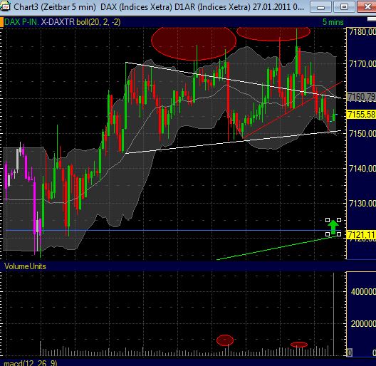Click the 7140,00 price axis label
This screenshot has width=376, height=366.
[362, 169]
